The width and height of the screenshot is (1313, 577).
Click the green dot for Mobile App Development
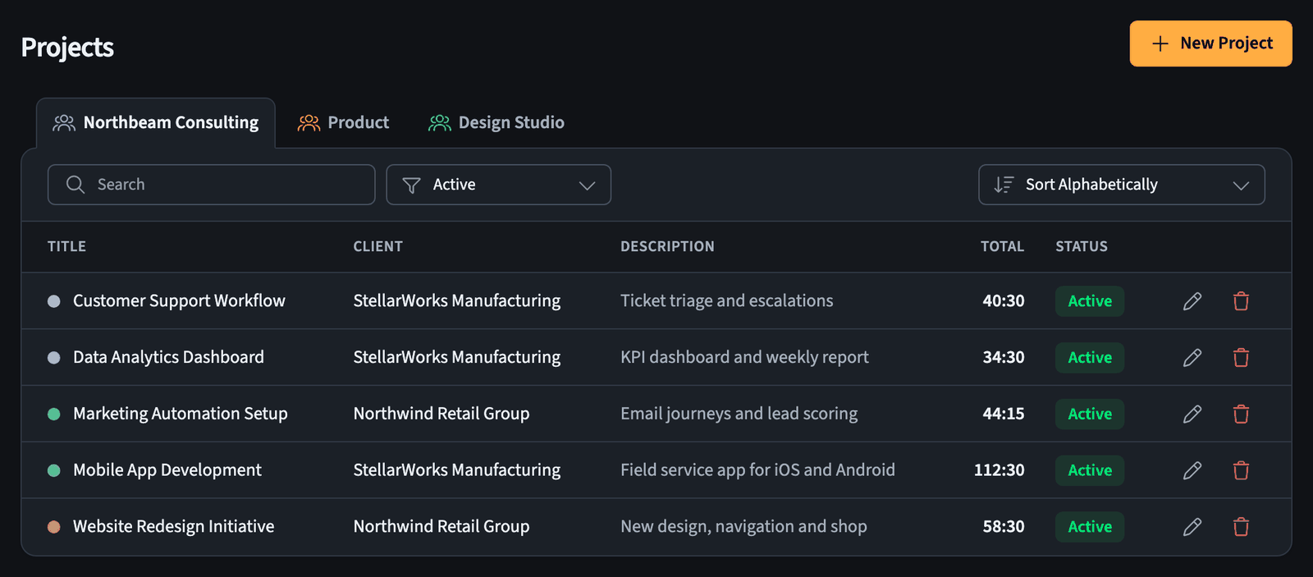pos(54,470)
